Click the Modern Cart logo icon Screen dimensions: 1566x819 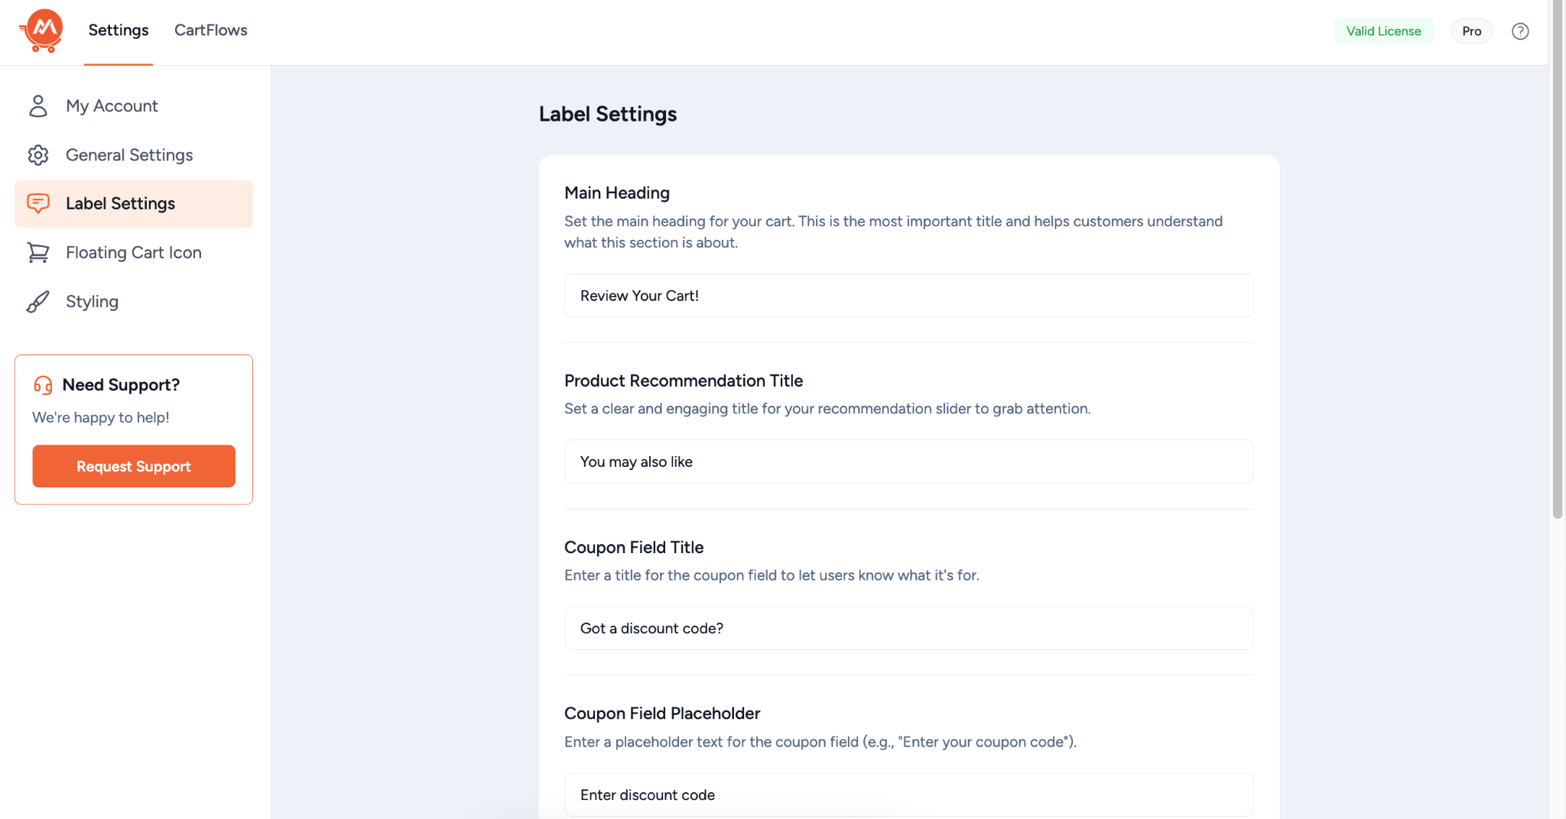(42, 31)
